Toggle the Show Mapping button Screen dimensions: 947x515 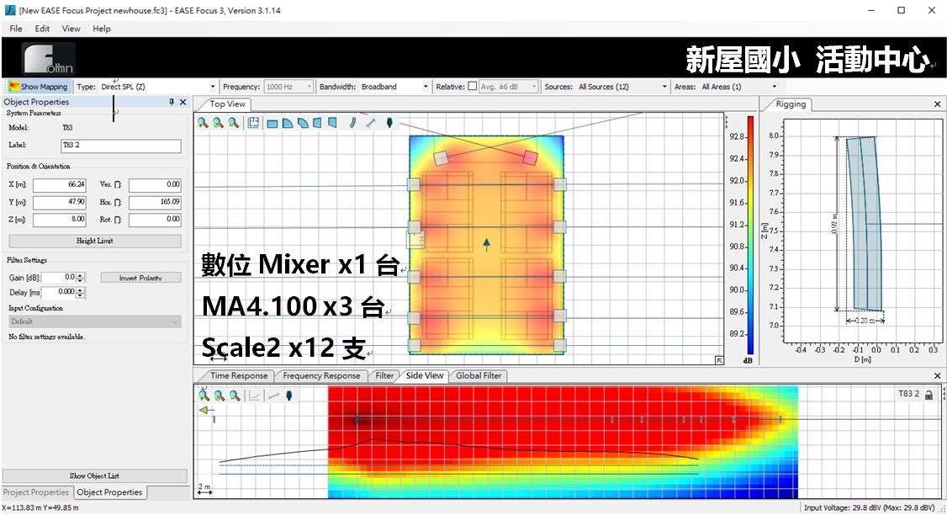38,87
